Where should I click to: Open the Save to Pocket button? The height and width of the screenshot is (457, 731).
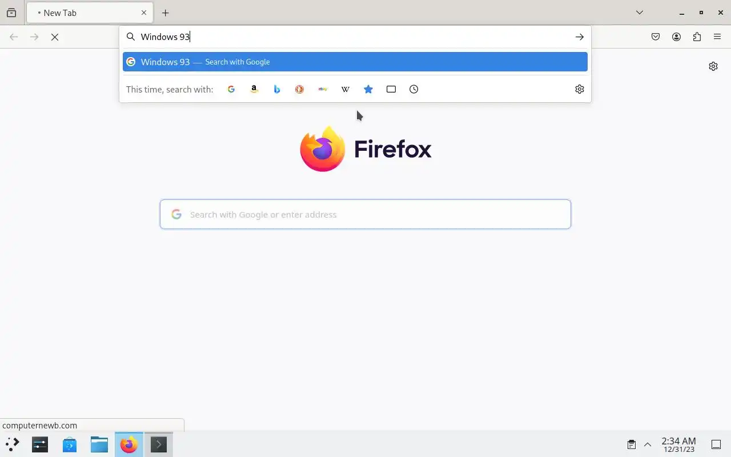[x=656, y=37]
